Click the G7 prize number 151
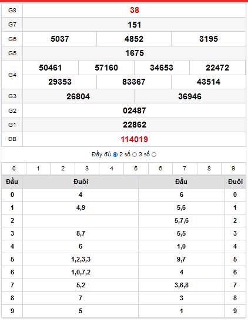 (x=135, y=25)
